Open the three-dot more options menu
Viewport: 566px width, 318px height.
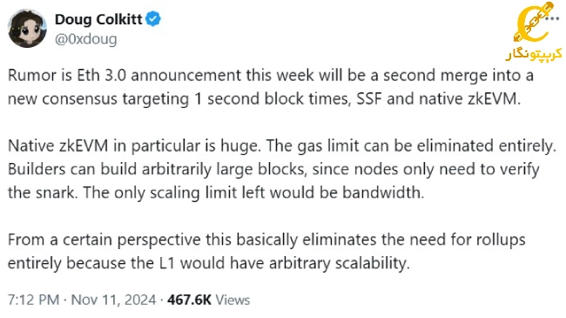tap(552, 18)
